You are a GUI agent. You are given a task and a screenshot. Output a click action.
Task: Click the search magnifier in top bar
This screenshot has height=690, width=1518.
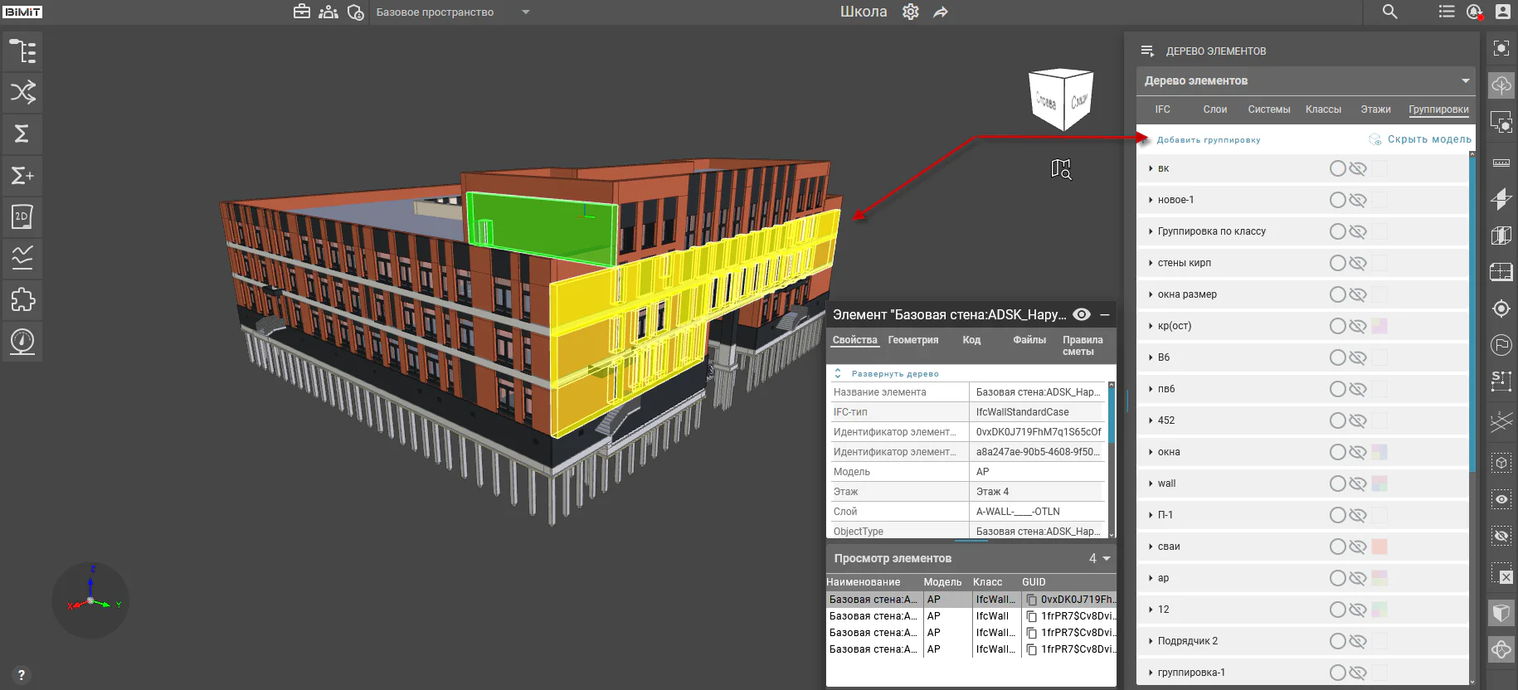pos(1390,12)
